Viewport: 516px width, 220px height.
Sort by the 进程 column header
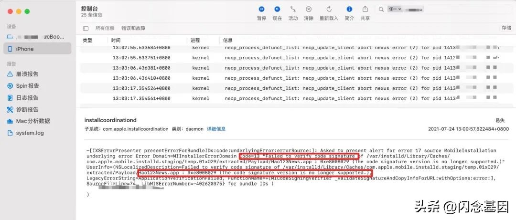(195, 40)
